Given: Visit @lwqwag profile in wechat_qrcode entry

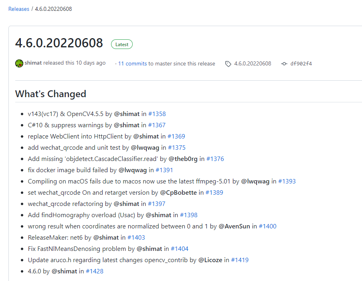Looking at the screenshot, I should pyautogui.click(x=145, y=148).
